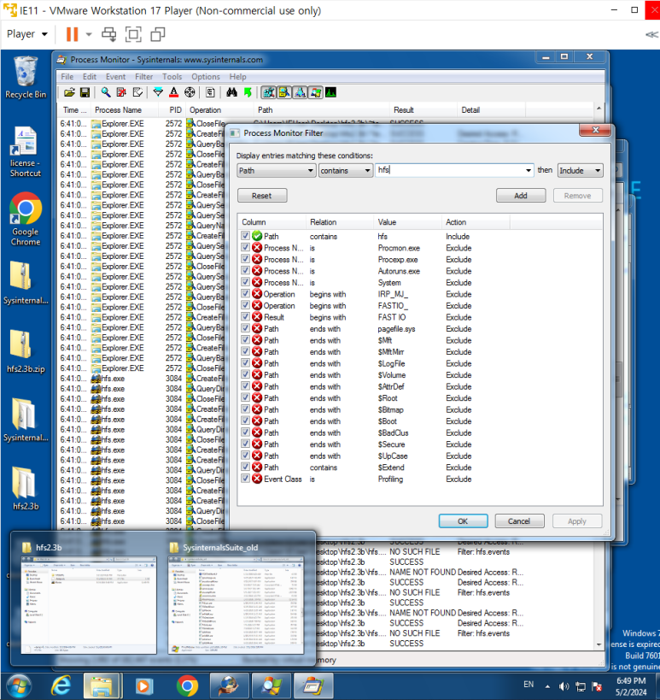Viewport: 660px width, 700px height.
Task: Click the Windows Start orb
Action: pyautogui.click(x=19, y=685)
